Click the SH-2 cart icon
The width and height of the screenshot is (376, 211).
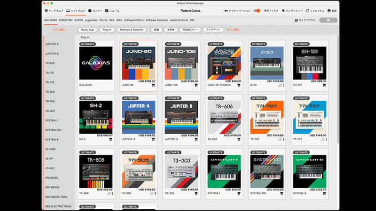pos(110,139)
